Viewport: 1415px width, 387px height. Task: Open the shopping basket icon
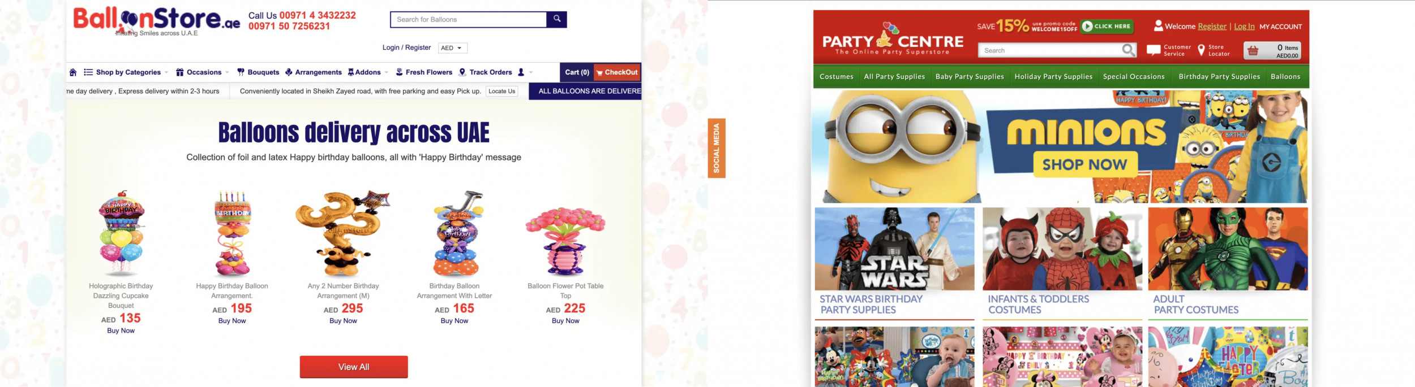click(1253, 50)
